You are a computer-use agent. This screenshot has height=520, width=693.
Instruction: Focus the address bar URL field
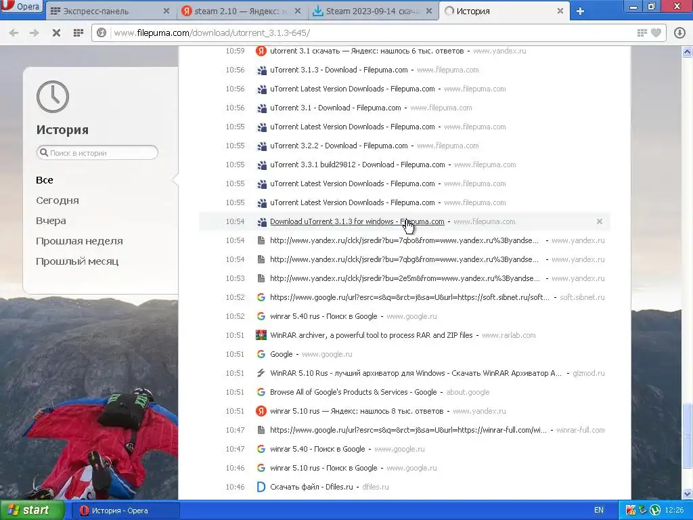pyautogui.click(x=372, y=32)
